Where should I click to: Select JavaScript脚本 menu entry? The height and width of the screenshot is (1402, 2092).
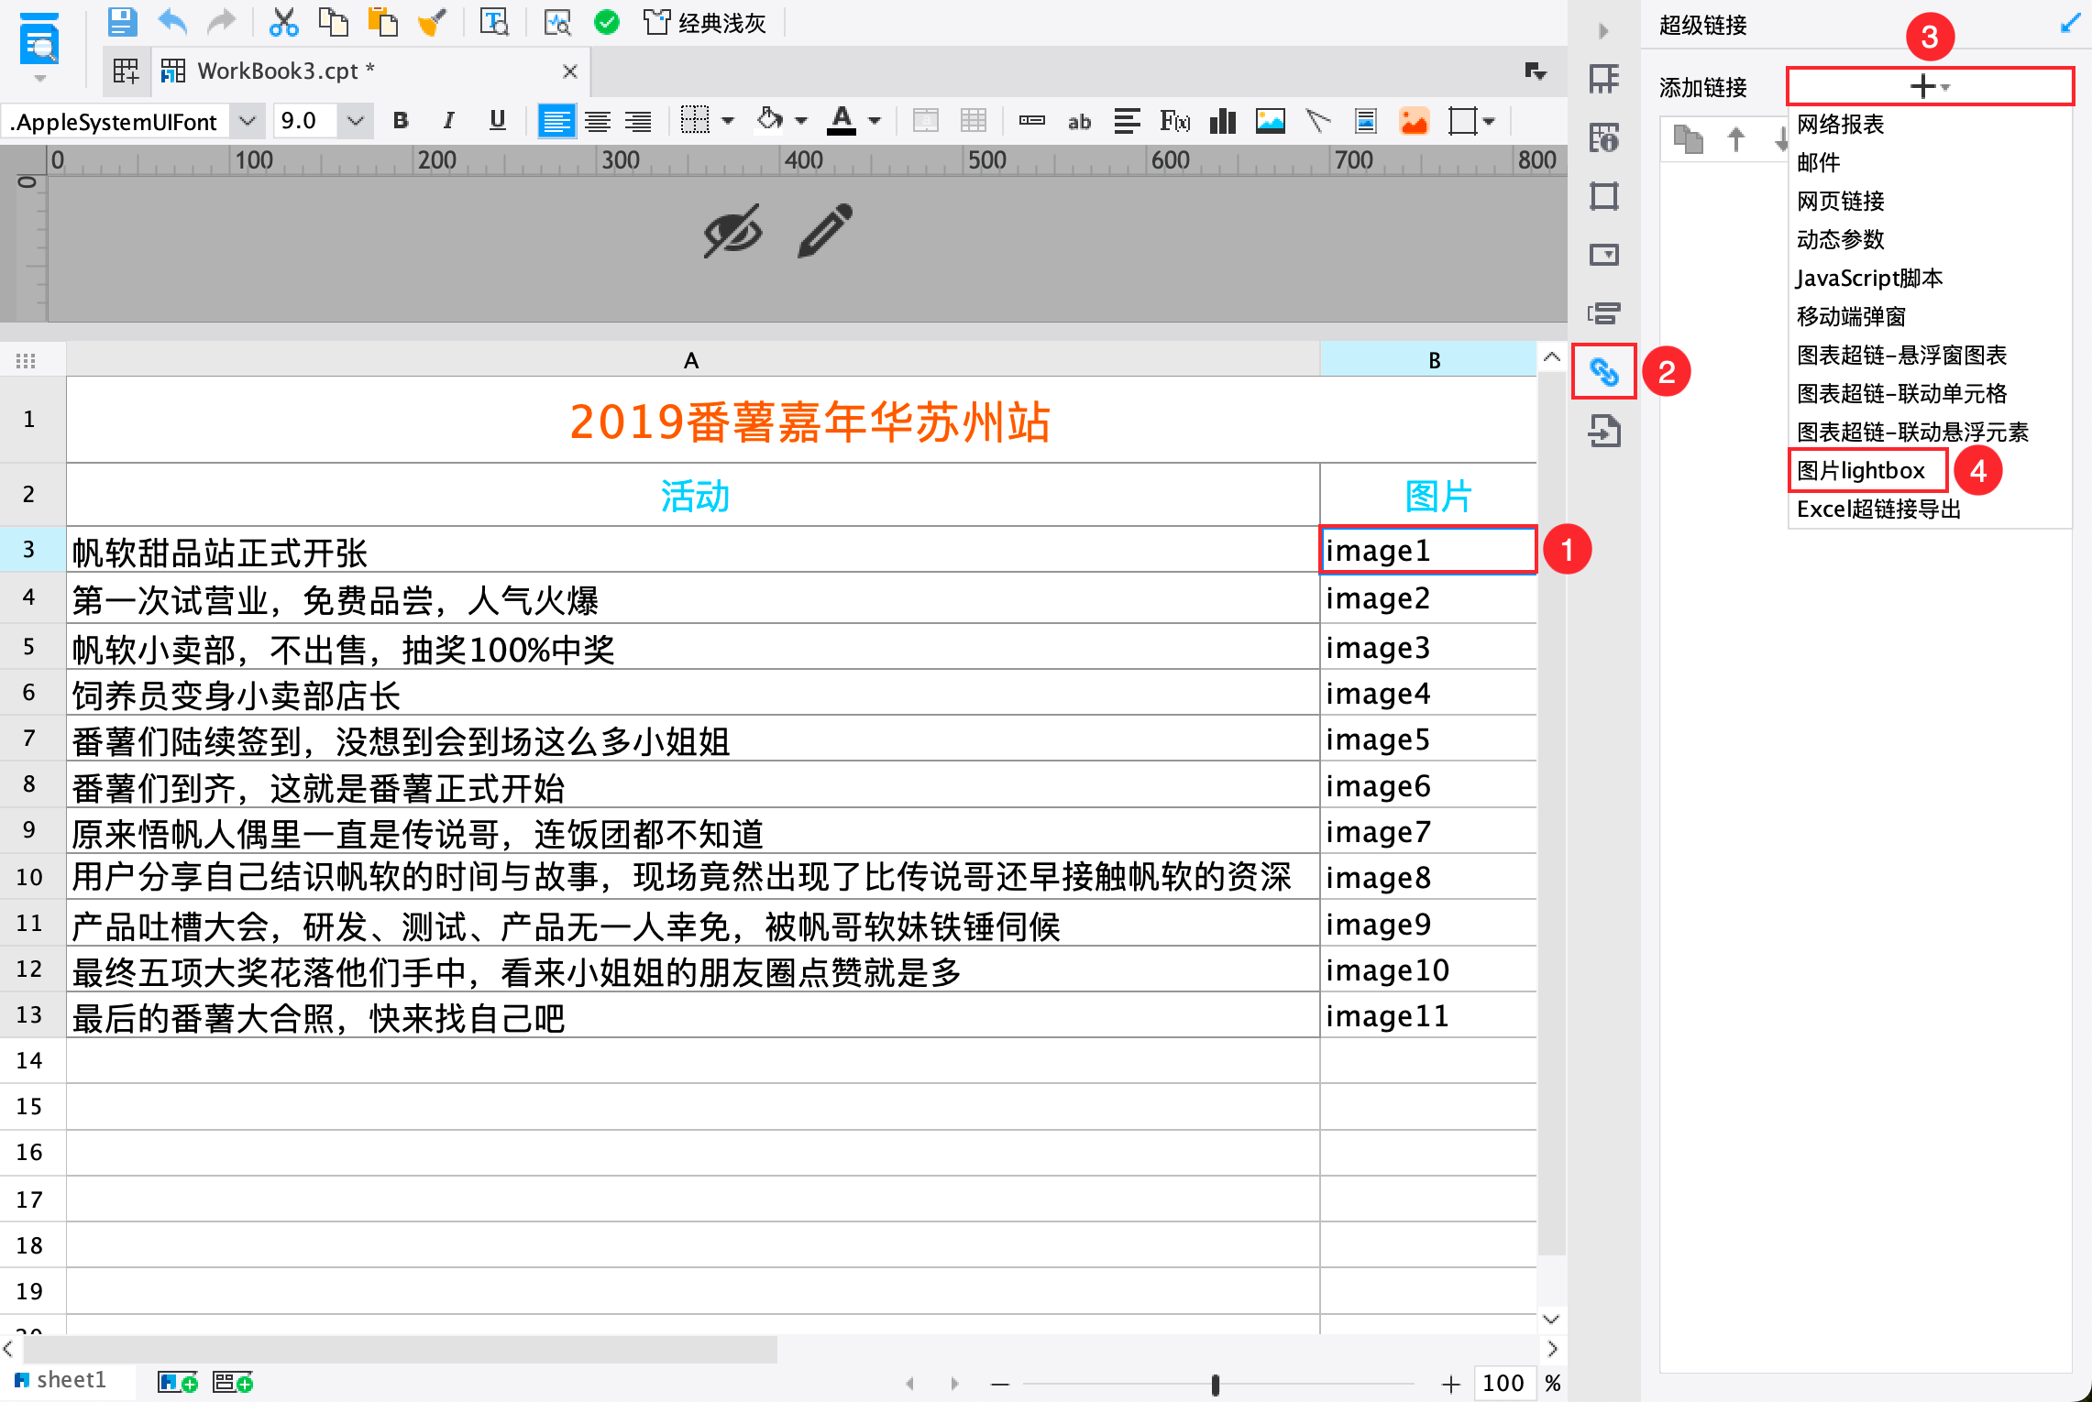(x=1869, y=279)
